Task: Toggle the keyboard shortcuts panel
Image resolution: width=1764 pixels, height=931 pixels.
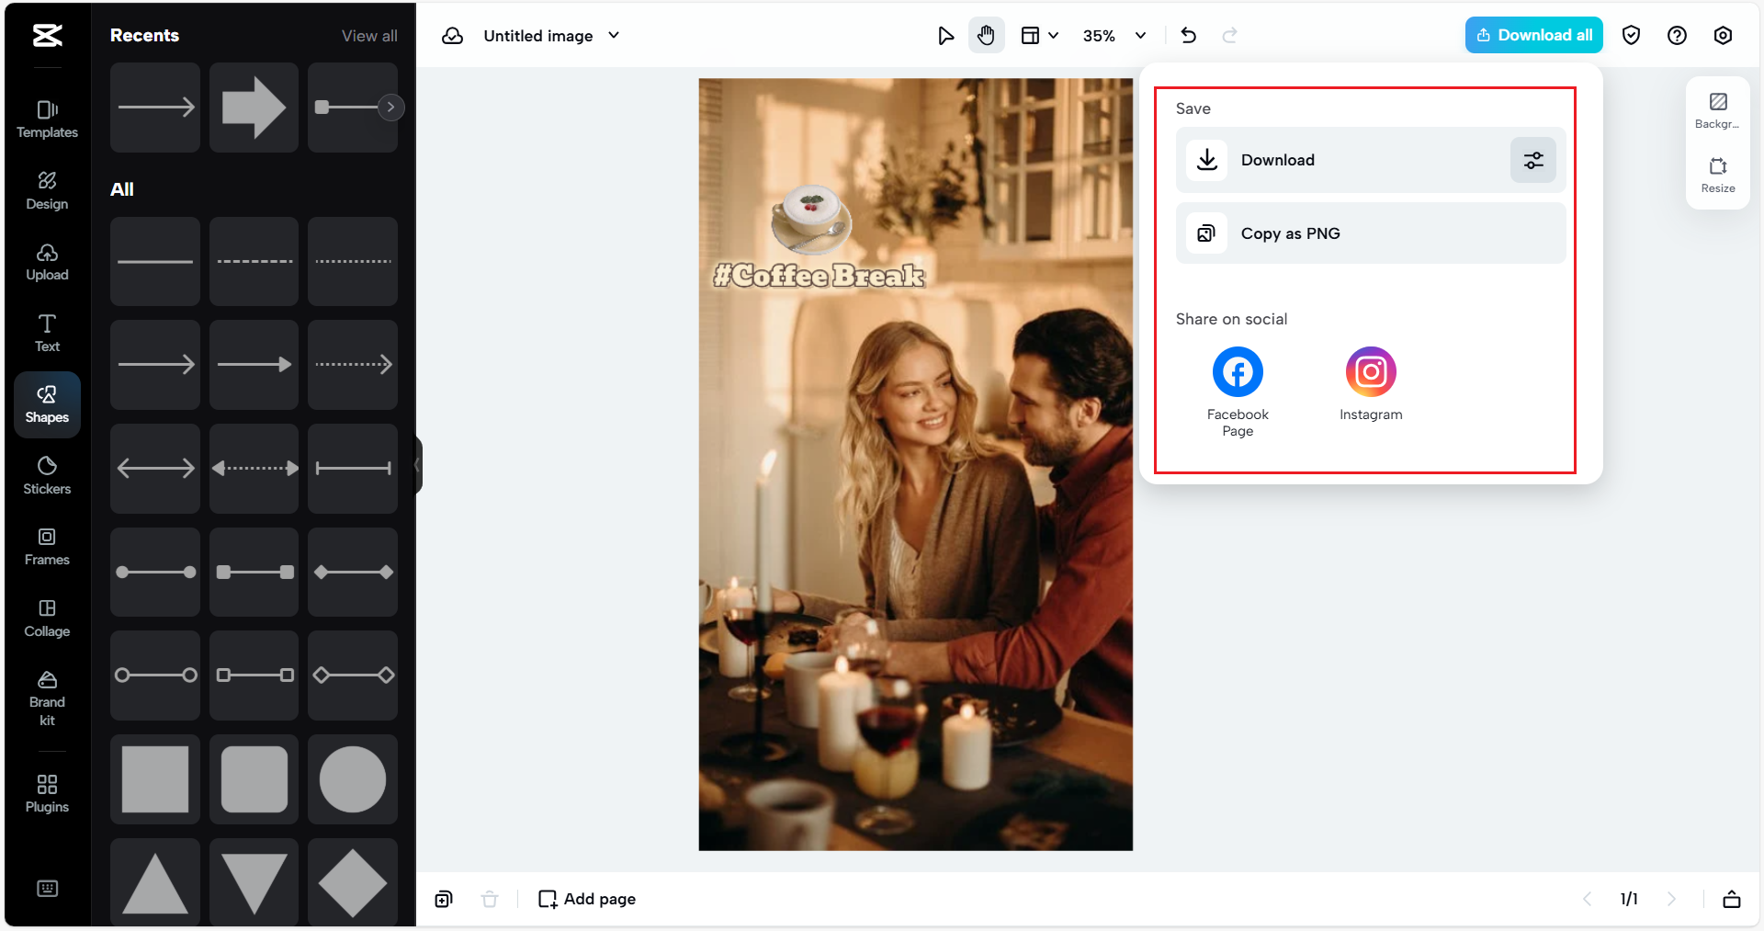Action: [47, 888]
